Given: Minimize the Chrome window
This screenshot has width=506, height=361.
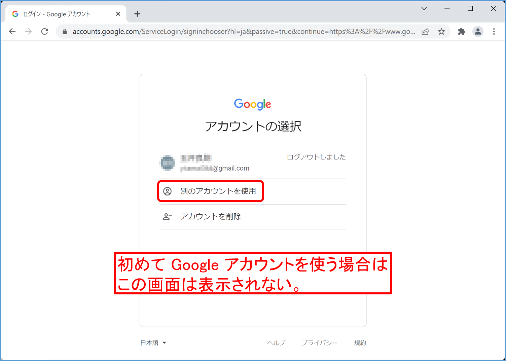Looking at the screenshot, I should click(x=447, y=8).
